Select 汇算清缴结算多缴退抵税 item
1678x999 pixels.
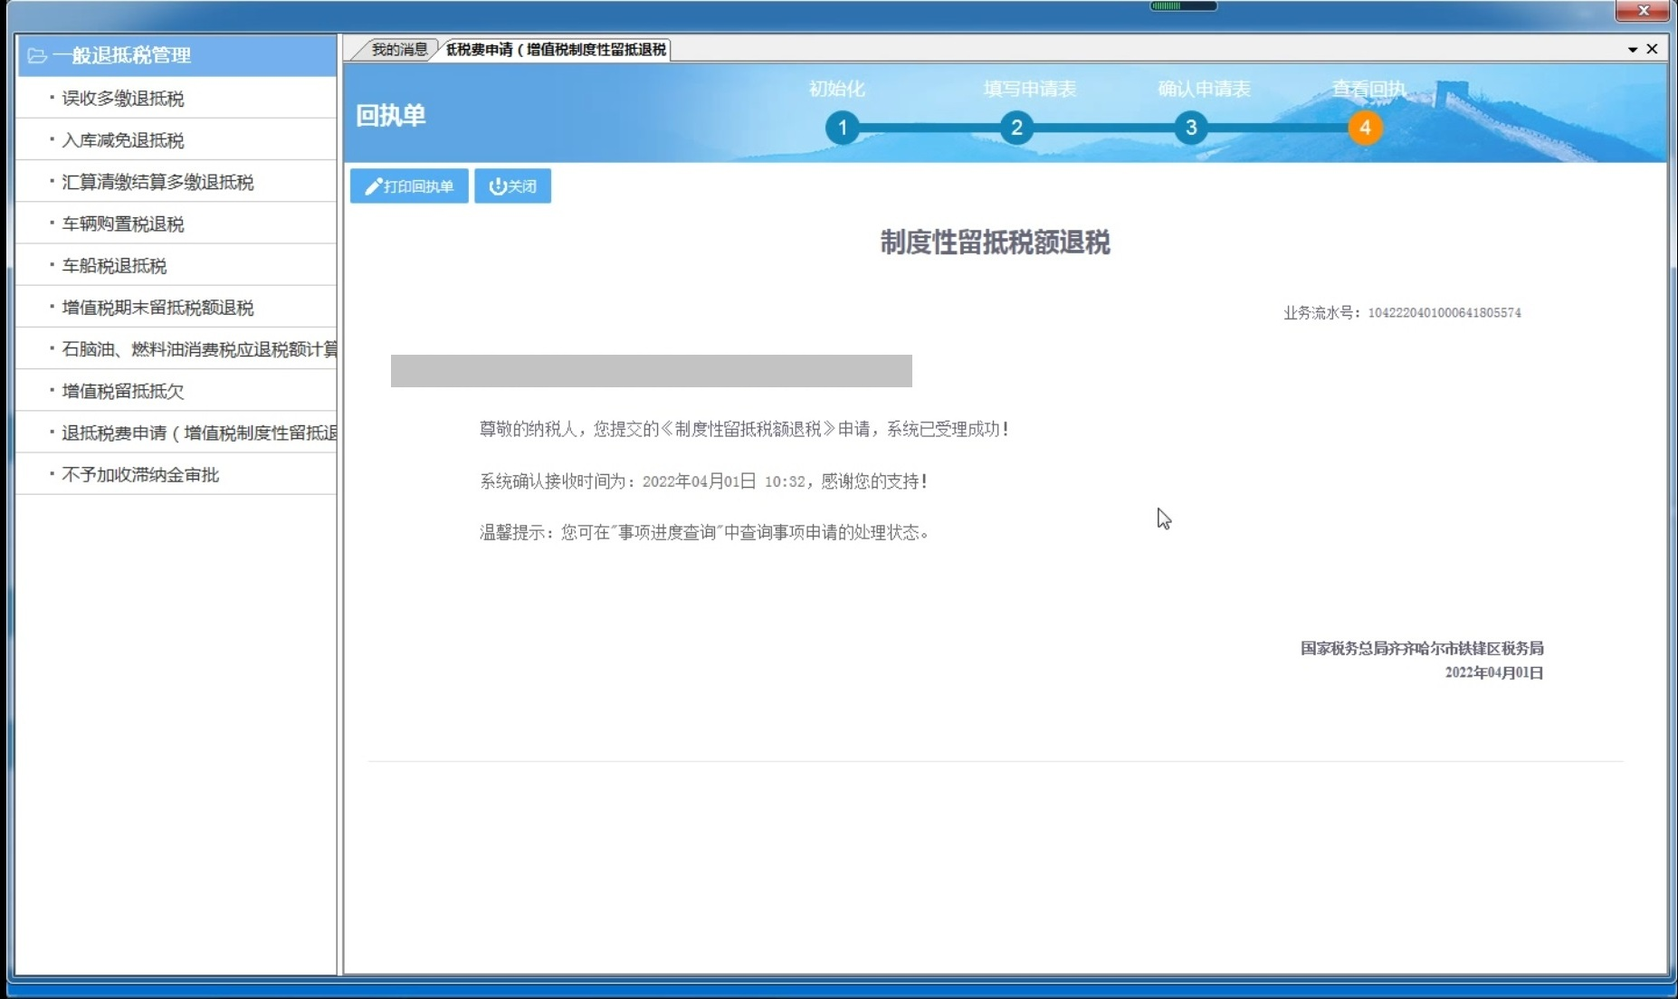coord(157,182)
